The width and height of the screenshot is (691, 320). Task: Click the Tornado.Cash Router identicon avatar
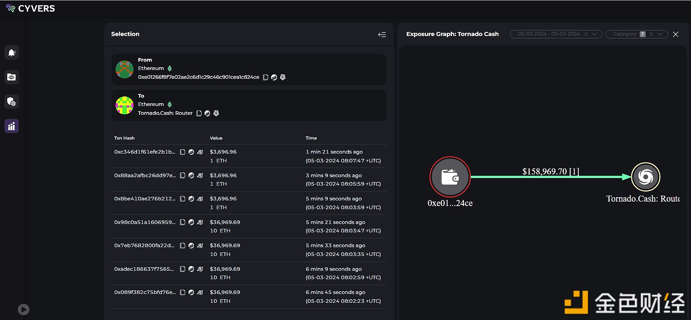coord(124,105)
